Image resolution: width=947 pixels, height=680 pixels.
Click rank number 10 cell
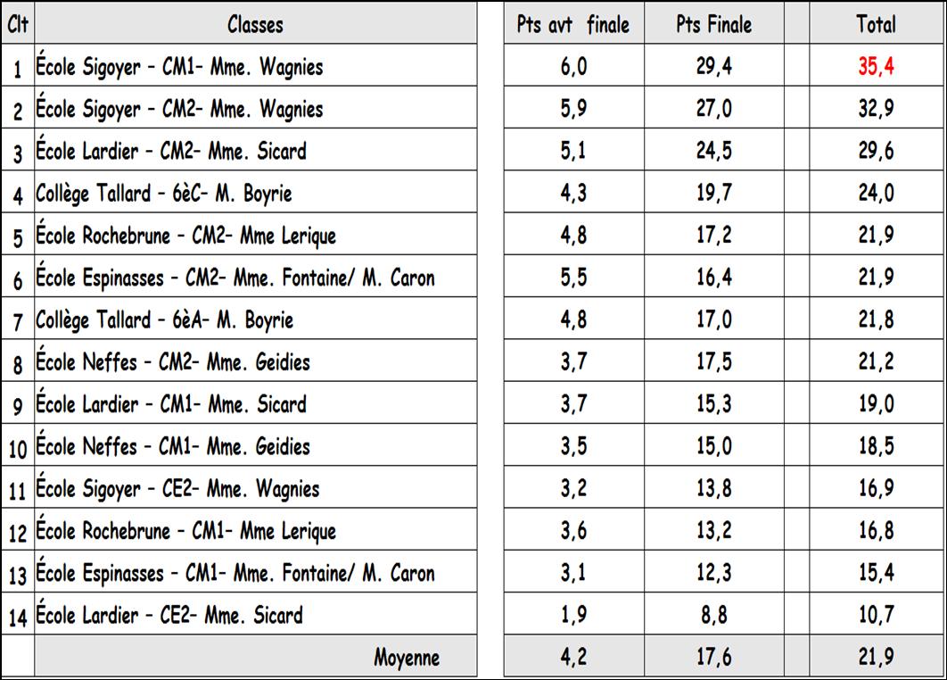click(18, 445)
